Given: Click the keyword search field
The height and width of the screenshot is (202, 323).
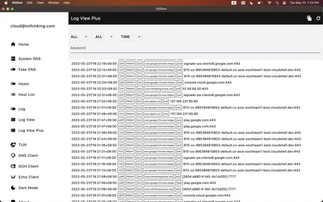Looking at the screenshot, I should pyautogui.click(x=195, y=48).
